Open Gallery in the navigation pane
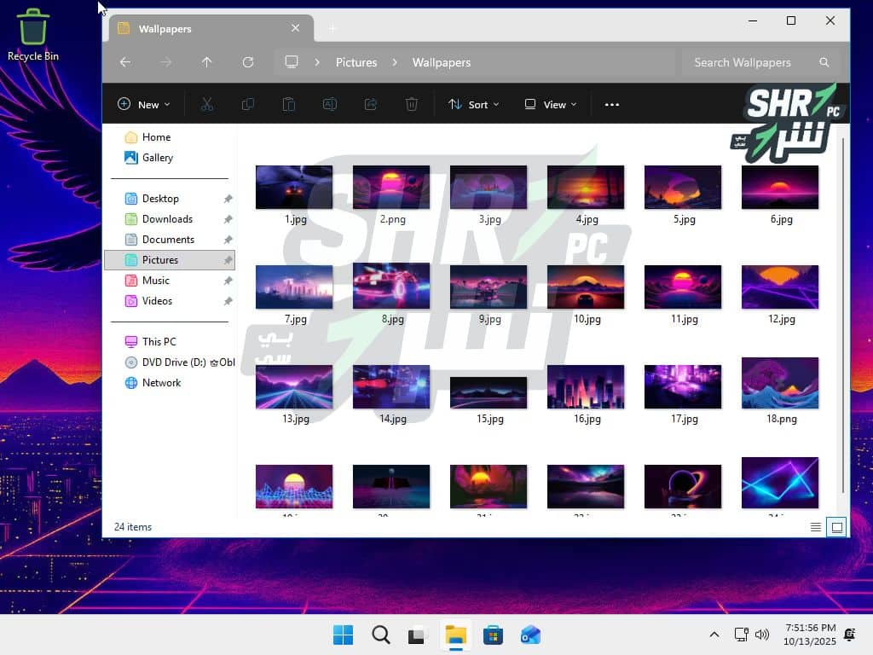This screenshot has width=873, height=655. click(x=158, y=158)
